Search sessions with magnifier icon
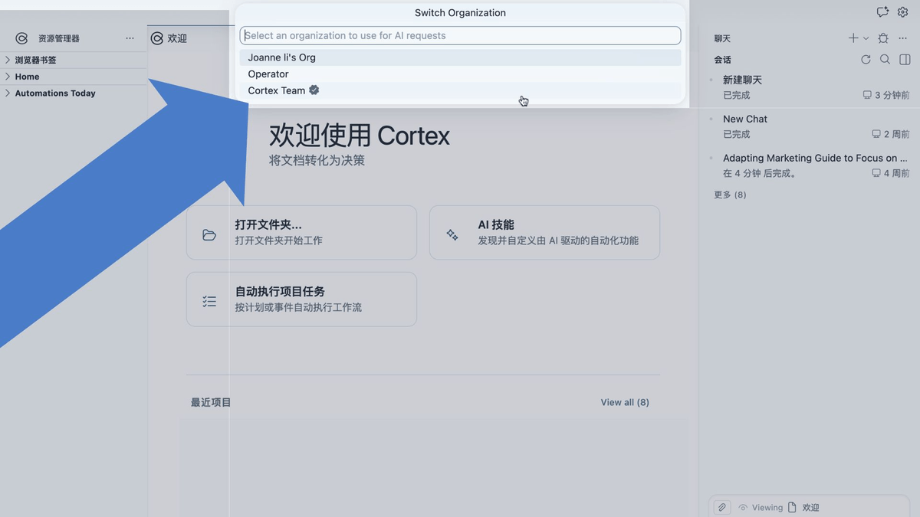This screenshot has height=517, width=920. tap(885, 60)
